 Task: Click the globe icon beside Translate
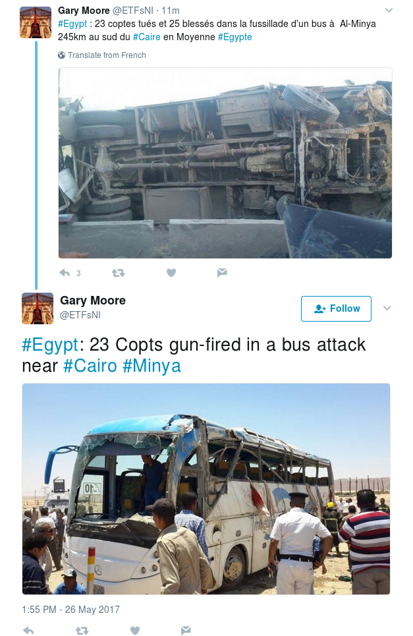(62, 55)
